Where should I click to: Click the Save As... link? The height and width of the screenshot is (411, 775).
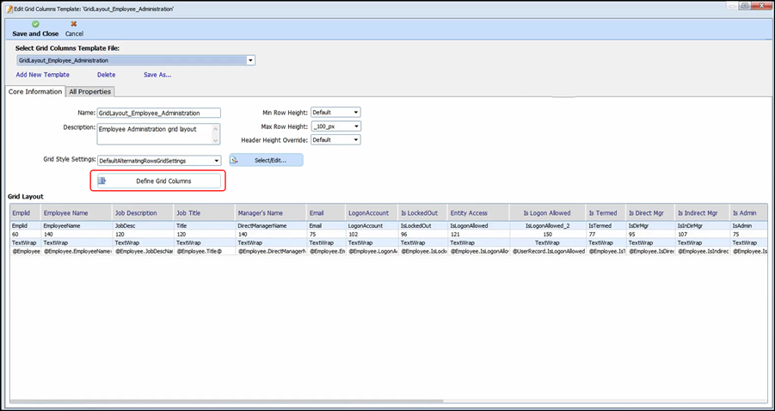(157, 75)
